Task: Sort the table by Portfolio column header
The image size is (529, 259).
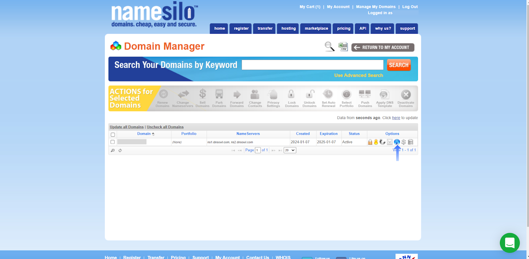Action: tap(189, 134)
